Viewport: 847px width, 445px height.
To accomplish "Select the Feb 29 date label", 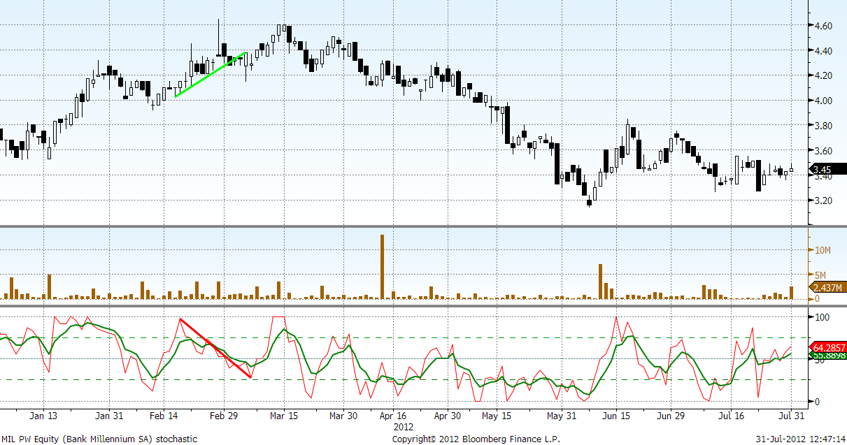I will tap(223, 416).
